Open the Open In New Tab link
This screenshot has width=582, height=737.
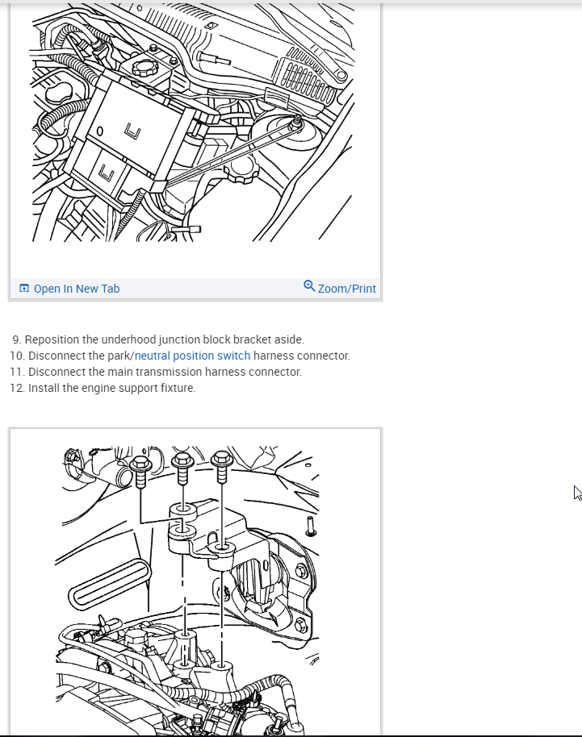pos(77,289)
